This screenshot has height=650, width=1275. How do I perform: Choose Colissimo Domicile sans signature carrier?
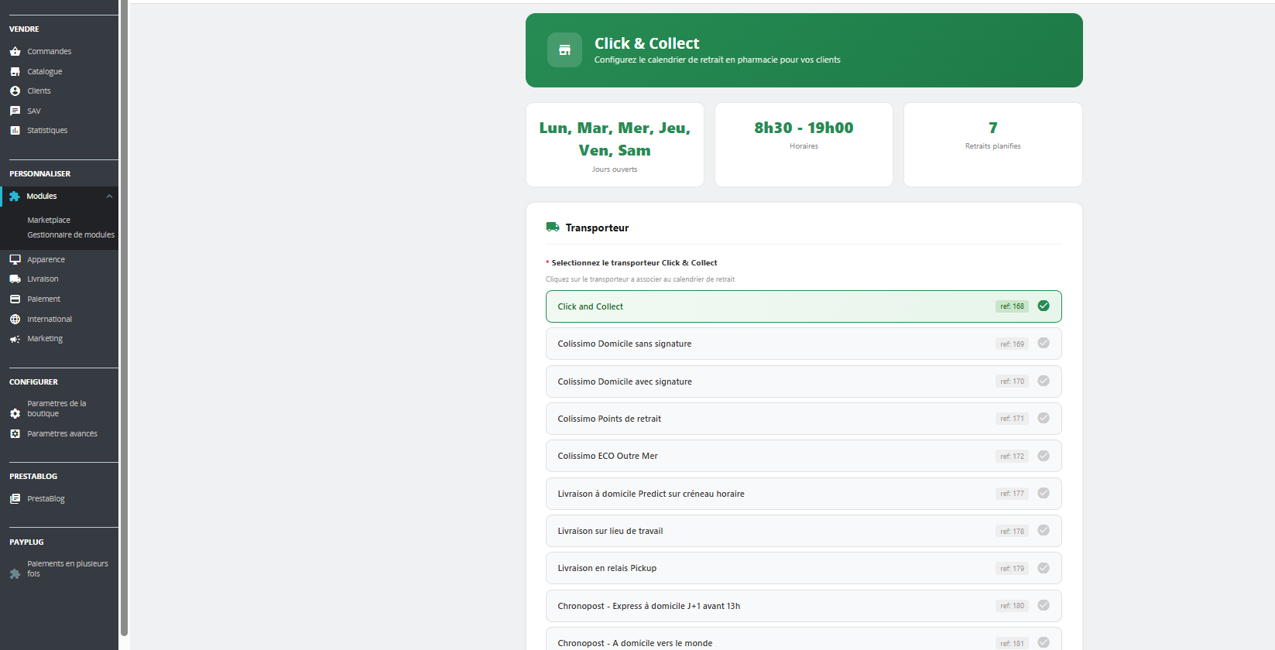click(804, 344)
